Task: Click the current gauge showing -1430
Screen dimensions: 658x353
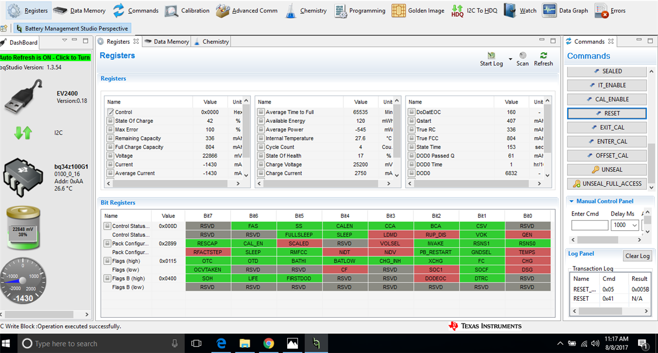Action: coord(24,281)
